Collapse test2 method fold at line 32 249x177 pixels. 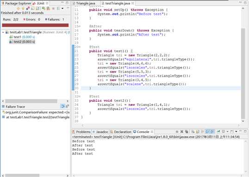[x=80, y=97]
